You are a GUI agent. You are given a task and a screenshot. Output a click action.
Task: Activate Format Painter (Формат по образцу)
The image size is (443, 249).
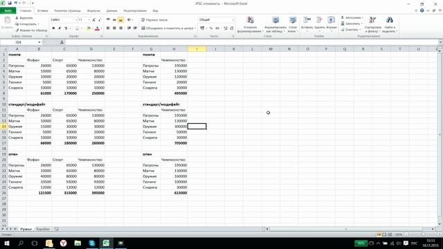pyautogui.click(x=32, y=30)
